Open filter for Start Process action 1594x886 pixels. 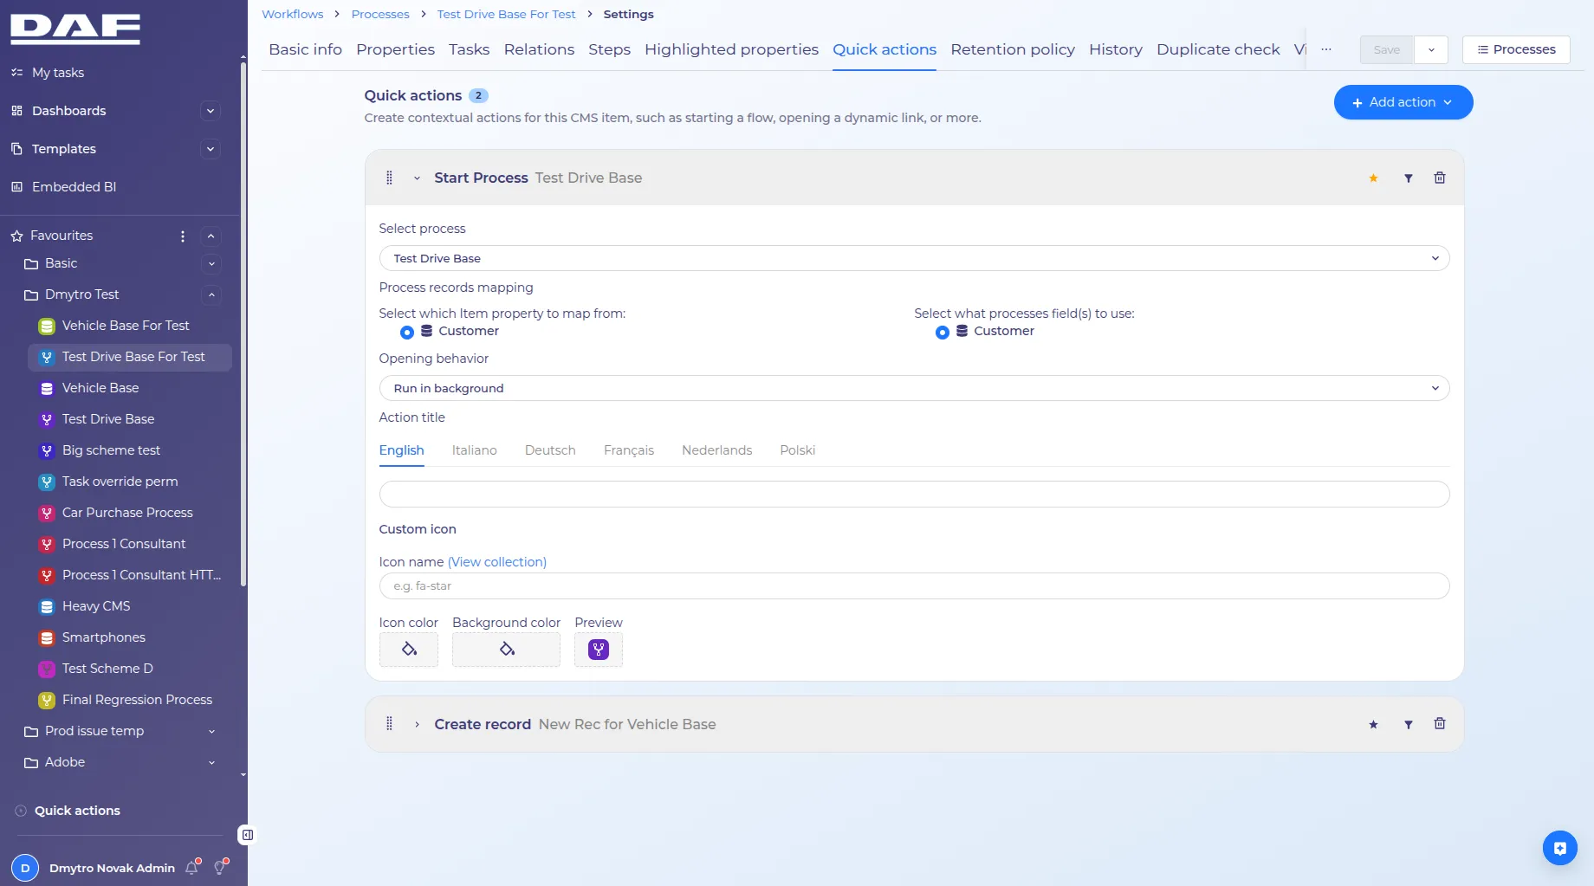pos(1409,178)
